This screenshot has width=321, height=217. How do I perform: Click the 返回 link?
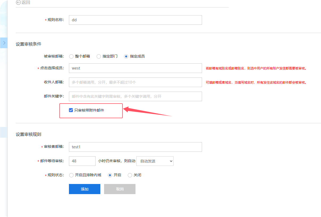(26, 2)
